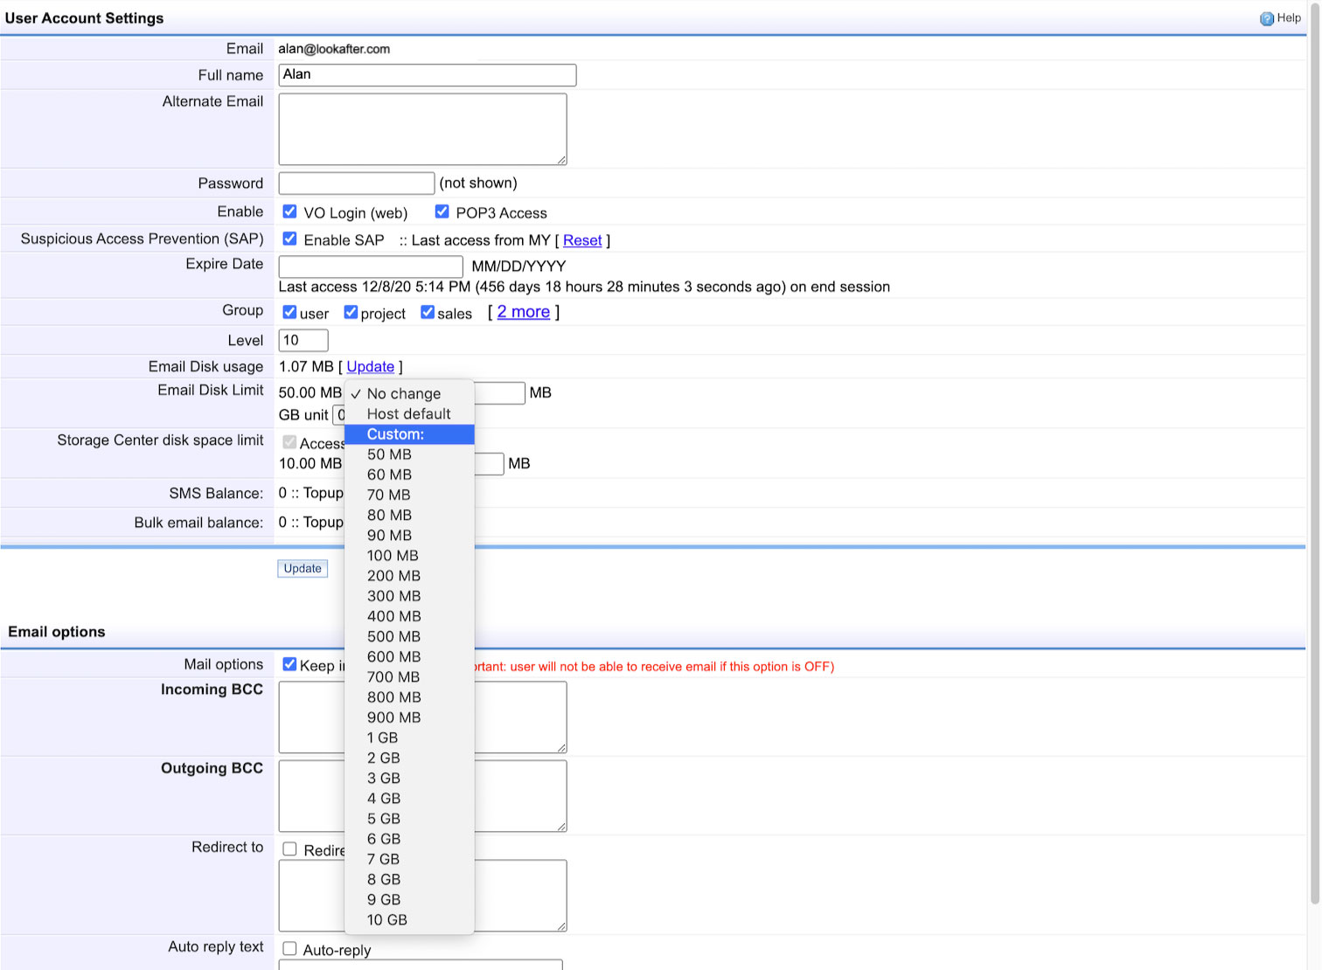Select 1 GB in disk limit list
The image size is (1322, 970).
tap(382, 738)
